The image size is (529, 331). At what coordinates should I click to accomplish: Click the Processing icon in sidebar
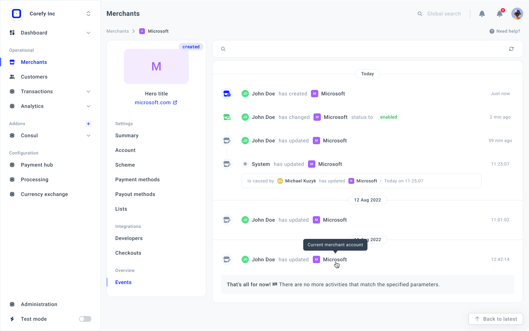coord(12,179)
